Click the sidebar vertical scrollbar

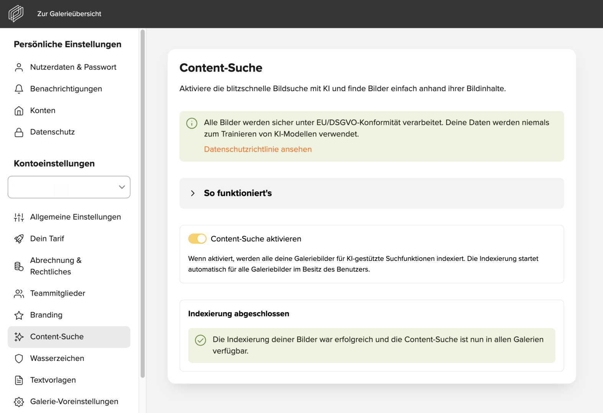[143, 203]
